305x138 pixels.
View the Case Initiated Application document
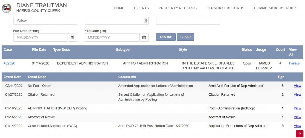297,126
